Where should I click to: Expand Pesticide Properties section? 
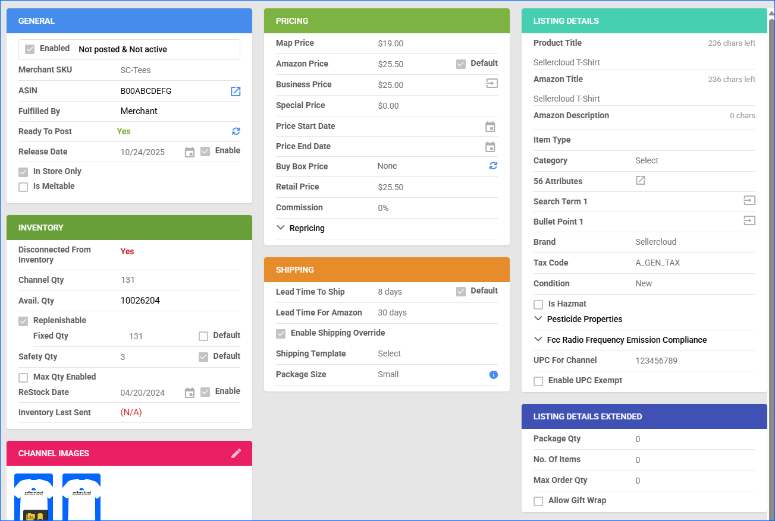pos(538,319)
